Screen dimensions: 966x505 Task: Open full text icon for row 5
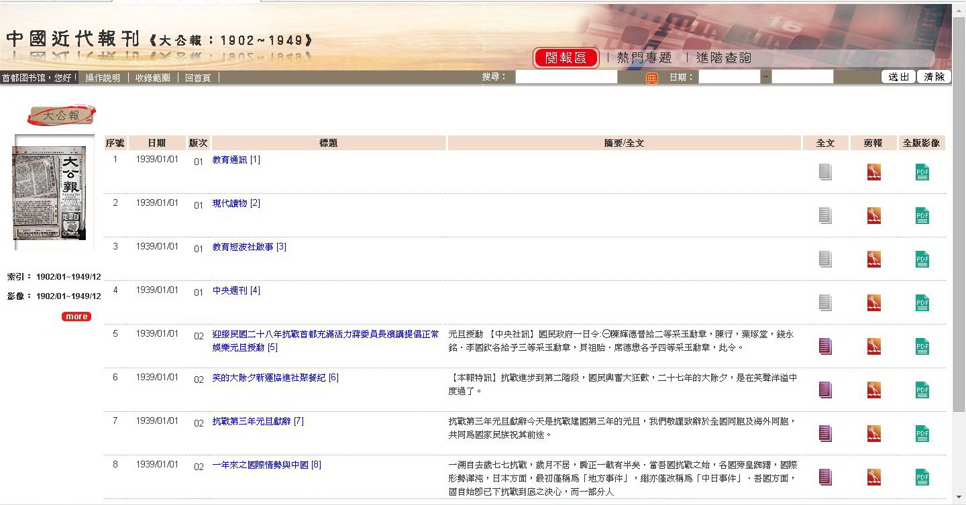pyautogui.click(x=825, y=347)
